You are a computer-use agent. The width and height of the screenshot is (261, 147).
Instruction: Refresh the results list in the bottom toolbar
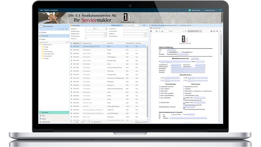point(92,122)
